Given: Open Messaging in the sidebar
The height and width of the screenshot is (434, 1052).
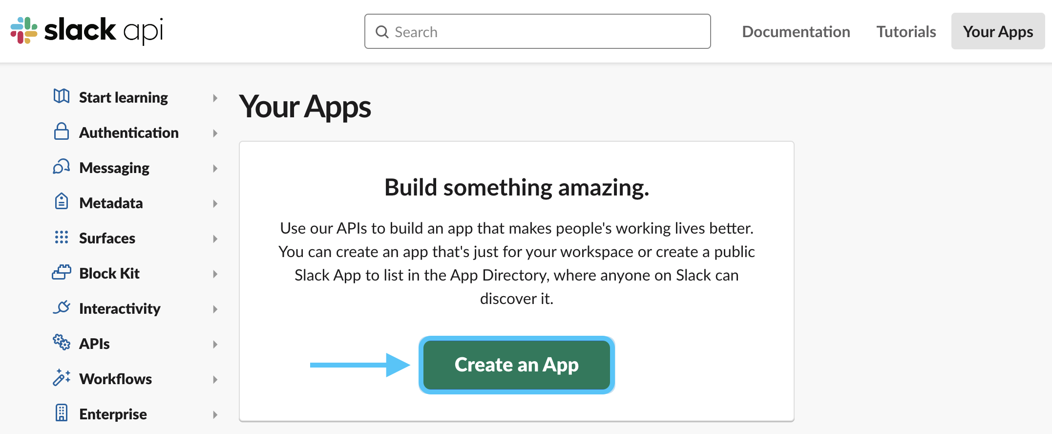Looking at the screenshot, I should pyautogui.click(x=114, y=168).
